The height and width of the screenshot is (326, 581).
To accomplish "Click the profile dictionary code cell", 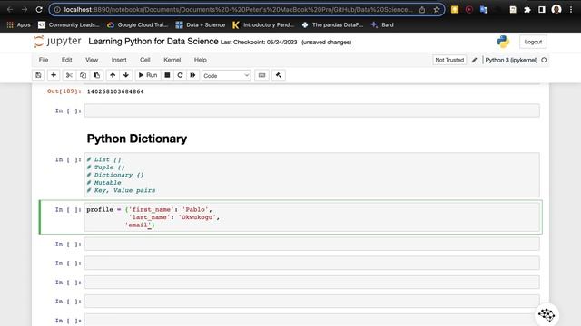I will click(311, 217).
